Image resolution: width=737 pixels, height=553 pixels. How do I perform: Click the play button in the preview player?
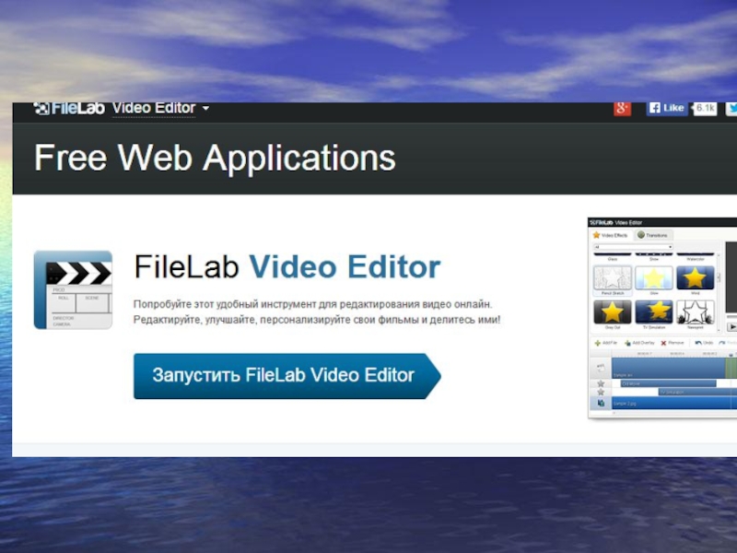click(x=731, y=326)
